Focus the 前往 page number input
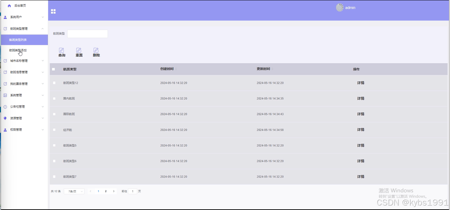The height and width of the screenshot is (210, 450). [132, 192]
